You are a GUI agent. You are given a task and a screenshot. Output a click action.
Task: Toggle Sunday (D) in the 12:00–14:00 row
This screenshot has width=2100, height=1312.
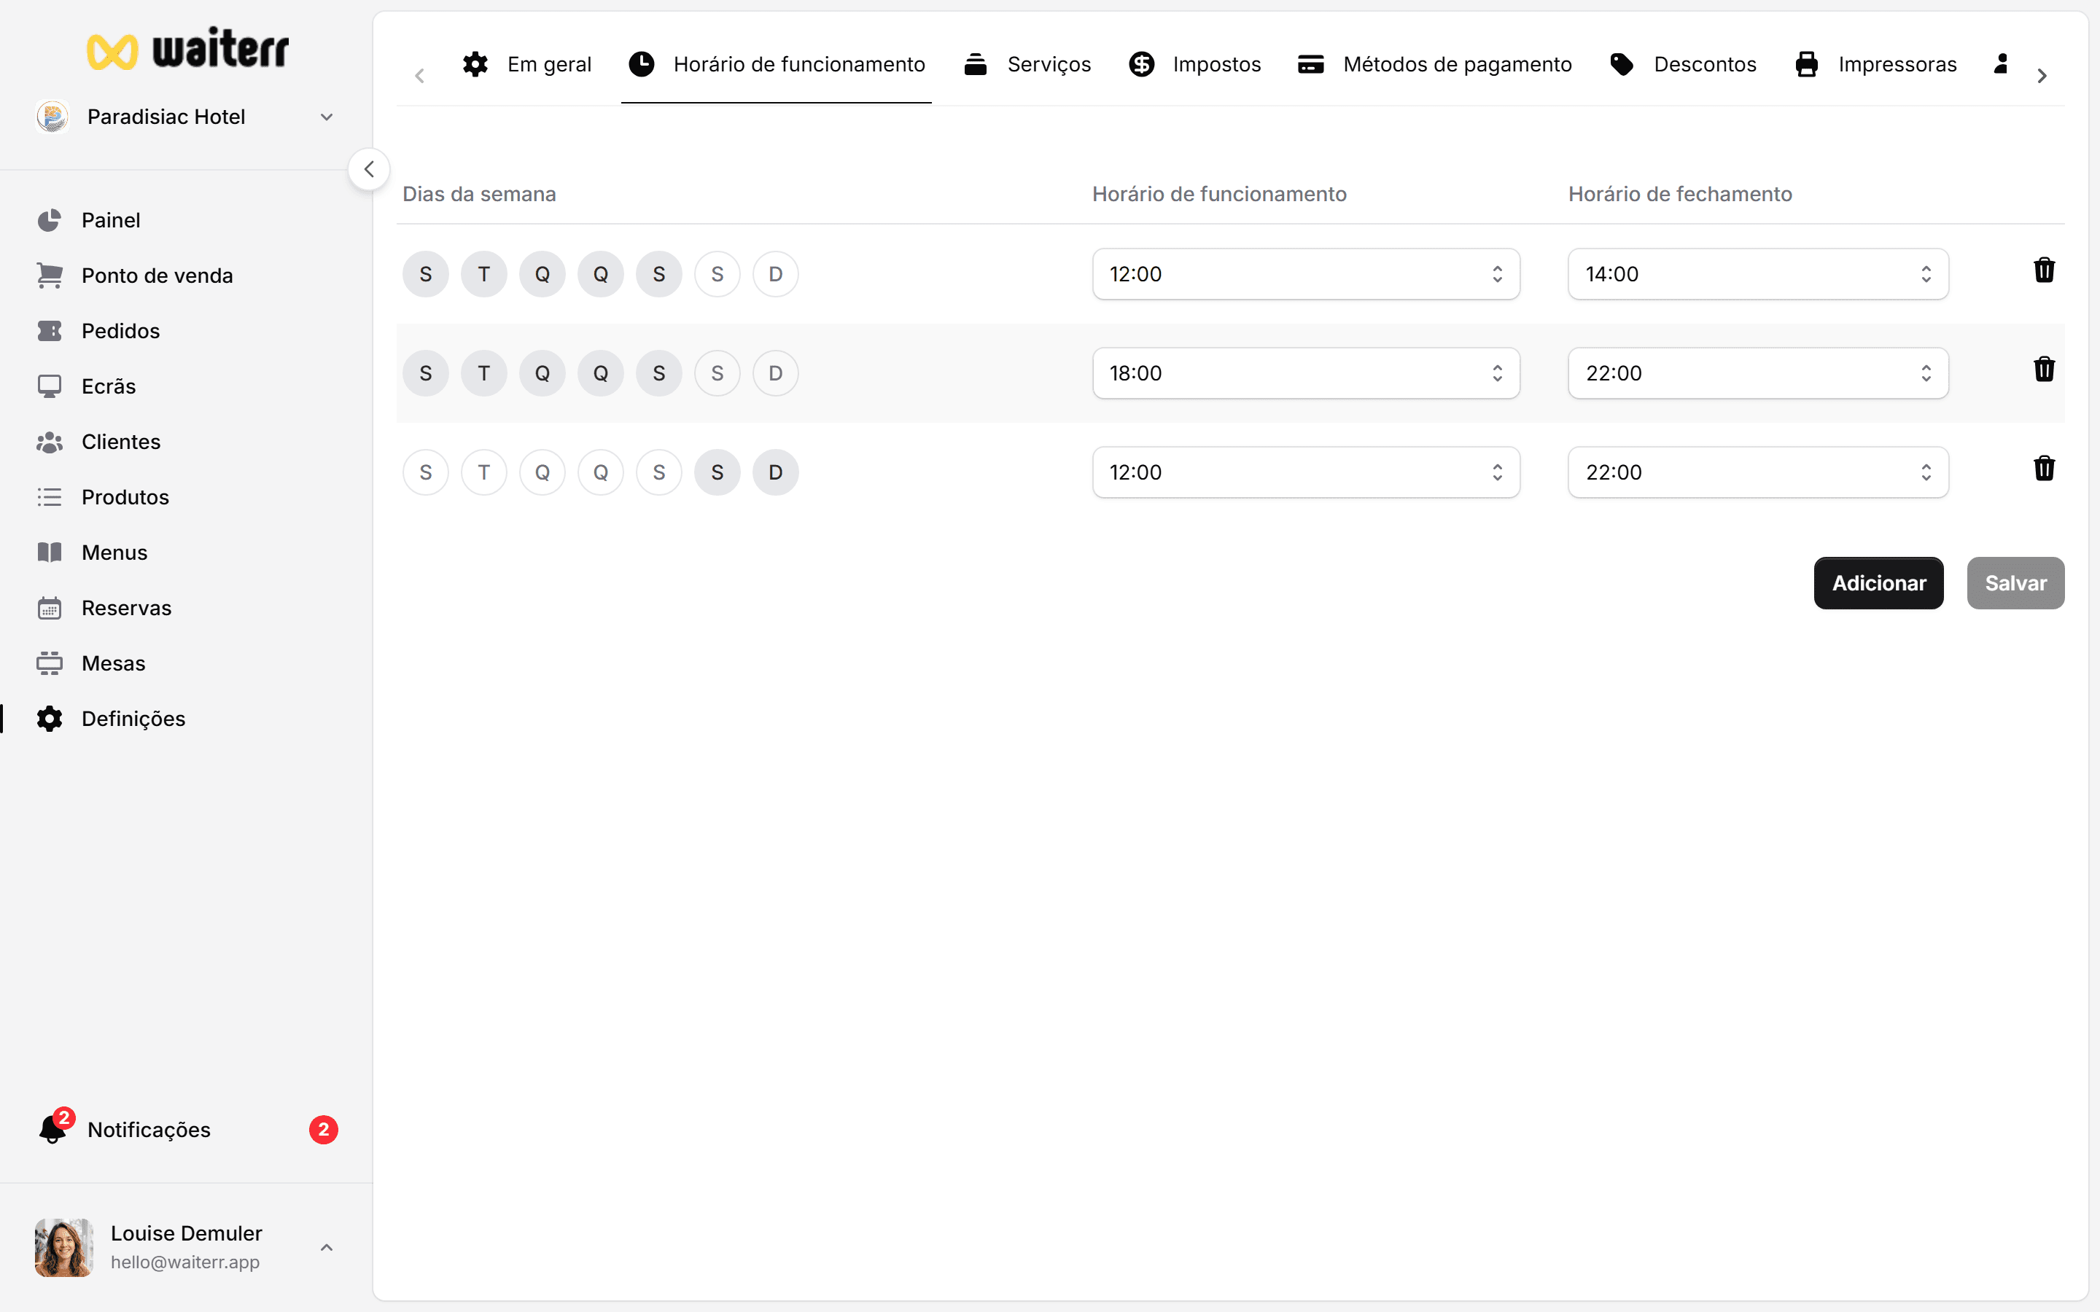[x=775, y=274]
